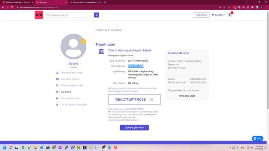Open the notification bell

pos(229,15)
